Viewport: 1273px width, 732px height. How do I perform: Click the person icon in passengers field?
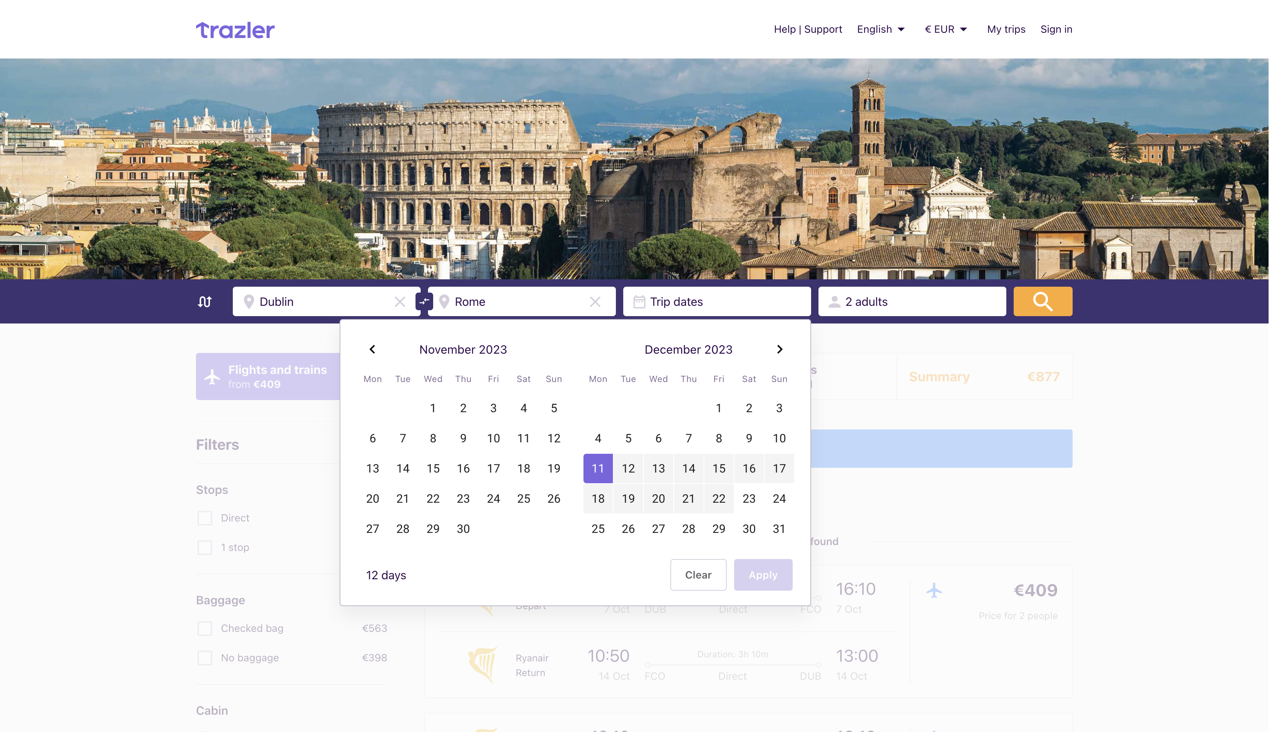(x=834, y=302)
